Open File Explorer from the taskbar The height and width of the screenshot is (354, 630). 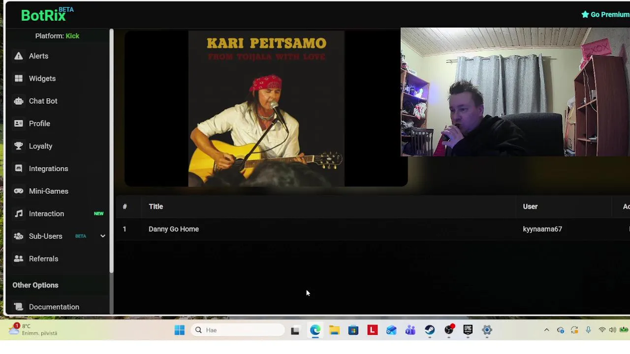(x=334, y=330)
